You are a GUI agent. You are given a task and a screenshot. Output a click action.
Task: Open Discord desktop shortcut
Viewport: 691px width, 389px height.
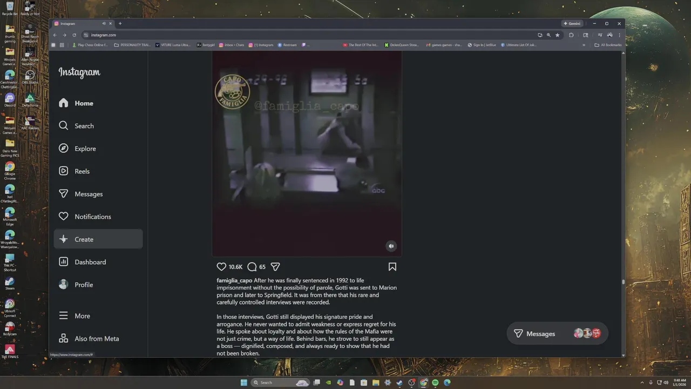(x=10, y=100)
